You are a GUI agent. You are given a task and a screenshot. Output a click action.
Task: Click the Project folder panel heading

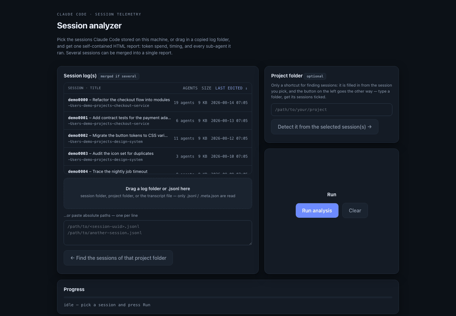point(287,76)
